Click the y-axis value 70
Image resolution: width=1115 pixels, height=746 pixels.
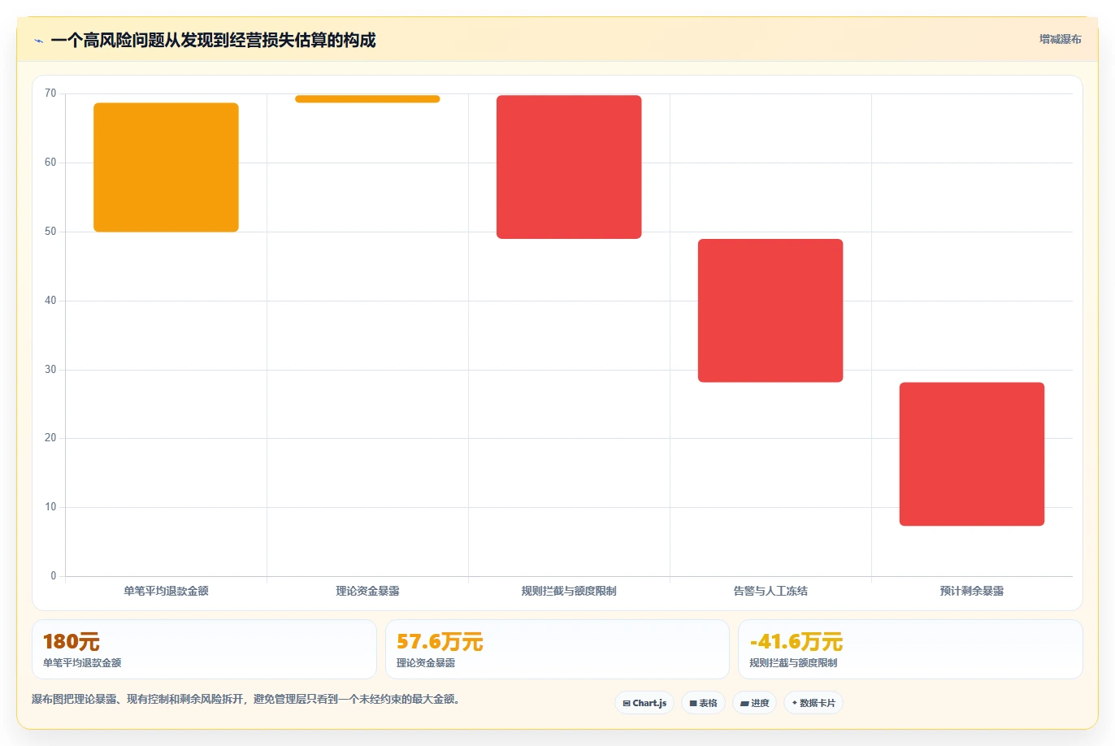pos(50,93)
